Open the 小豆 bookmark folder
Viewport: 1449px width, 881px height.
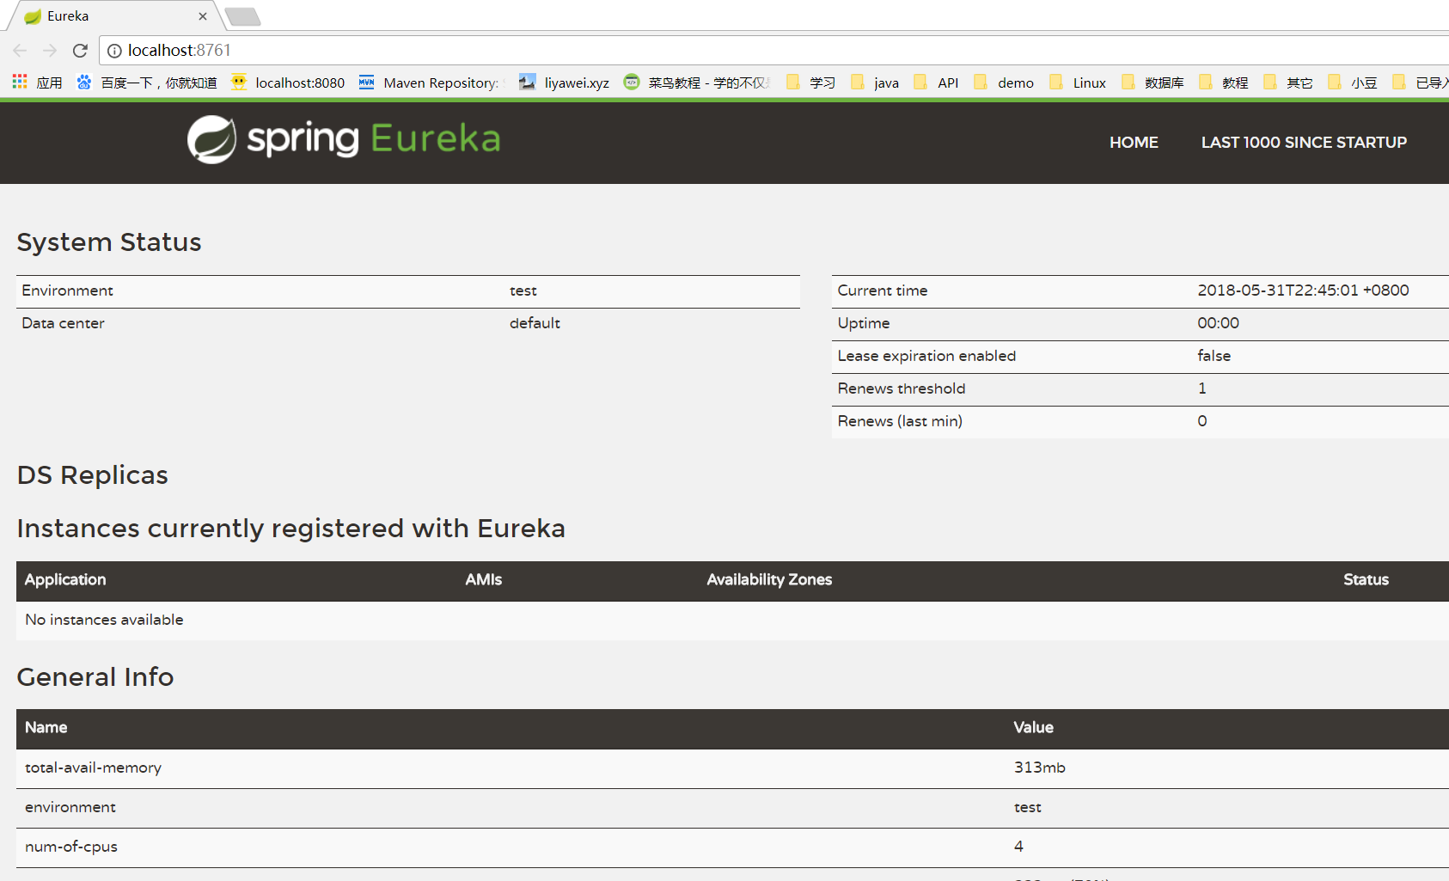click(x=1352, y=83)
